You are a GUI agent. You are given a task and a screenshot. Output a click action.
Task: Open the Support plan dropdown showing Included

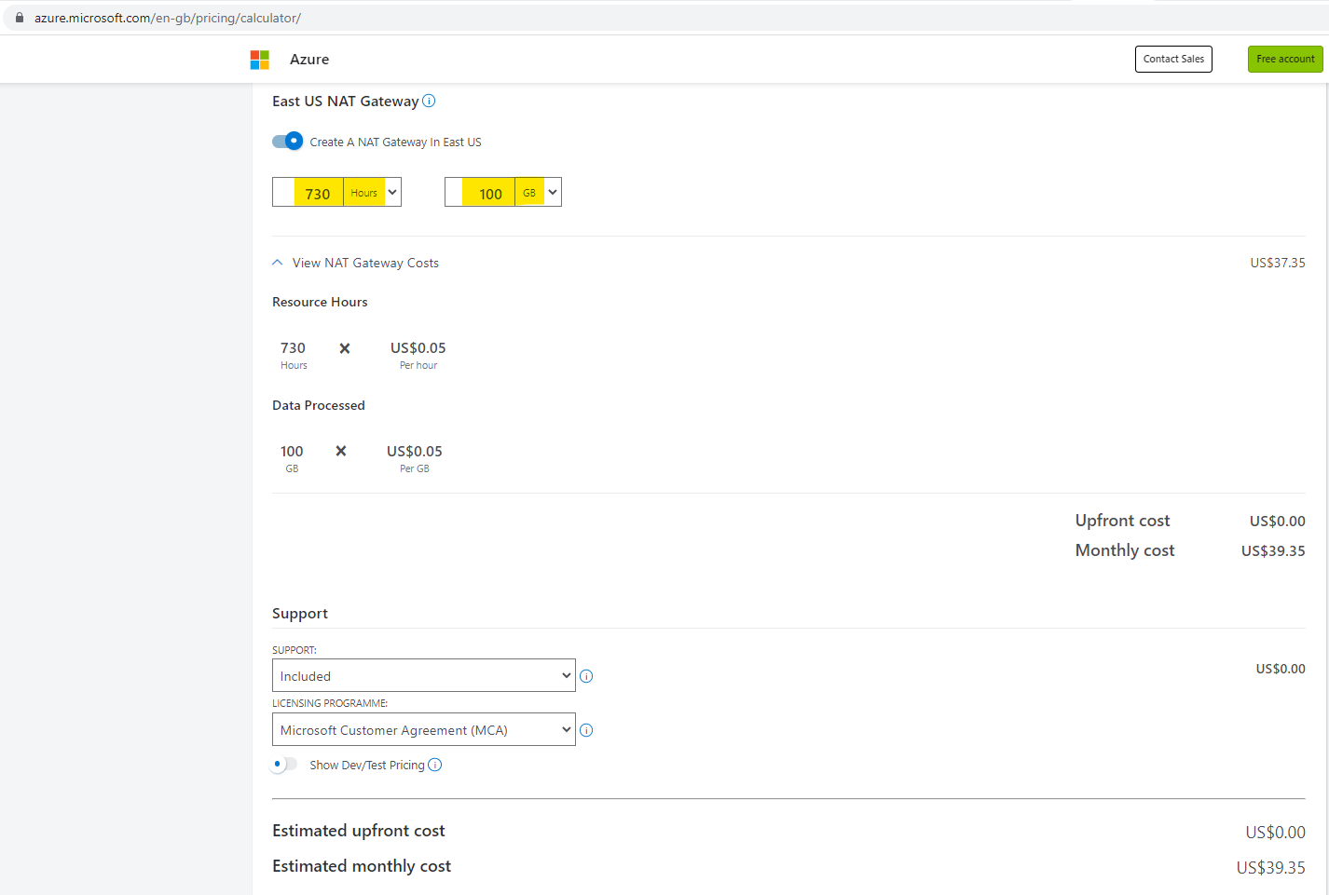pos(424,675)
